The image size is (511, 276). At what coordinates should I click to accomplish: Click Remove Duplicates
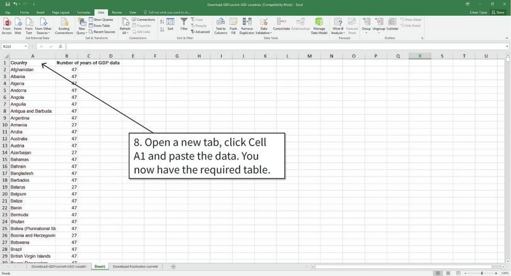(x=247, y=26)
